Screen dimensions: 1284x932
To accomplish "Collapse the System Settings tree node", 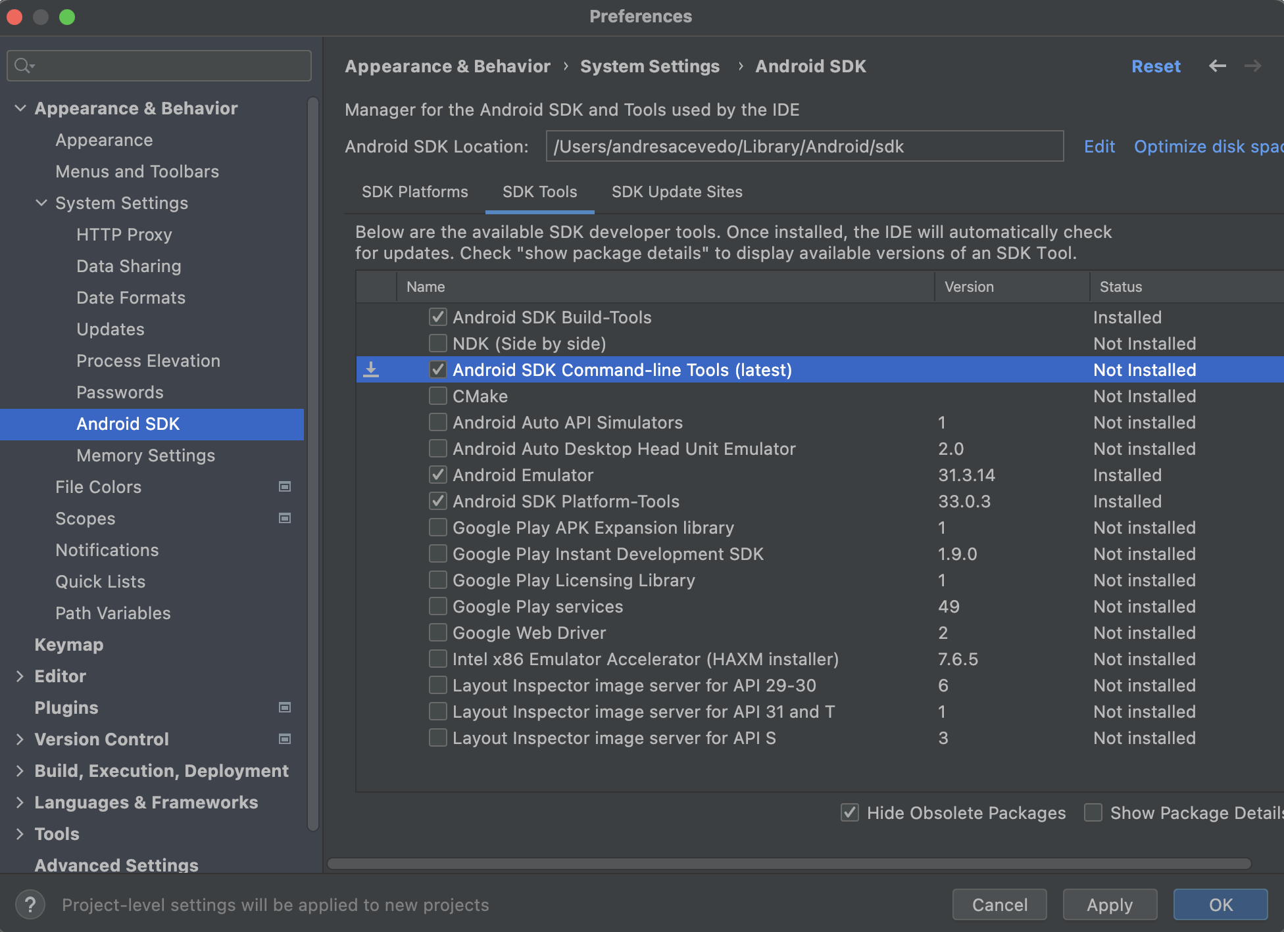I will (41, 202).
